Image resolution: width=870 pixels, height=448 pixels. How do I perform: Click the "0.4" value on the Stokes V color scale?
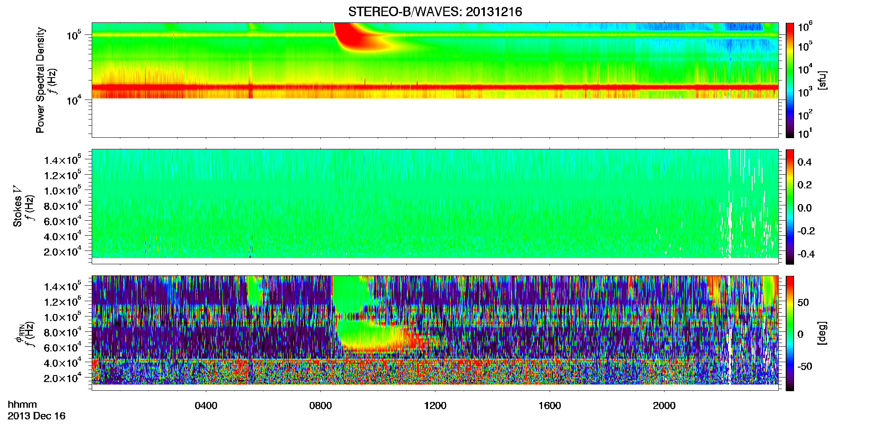pyautogui.click(x=804, y=162)
